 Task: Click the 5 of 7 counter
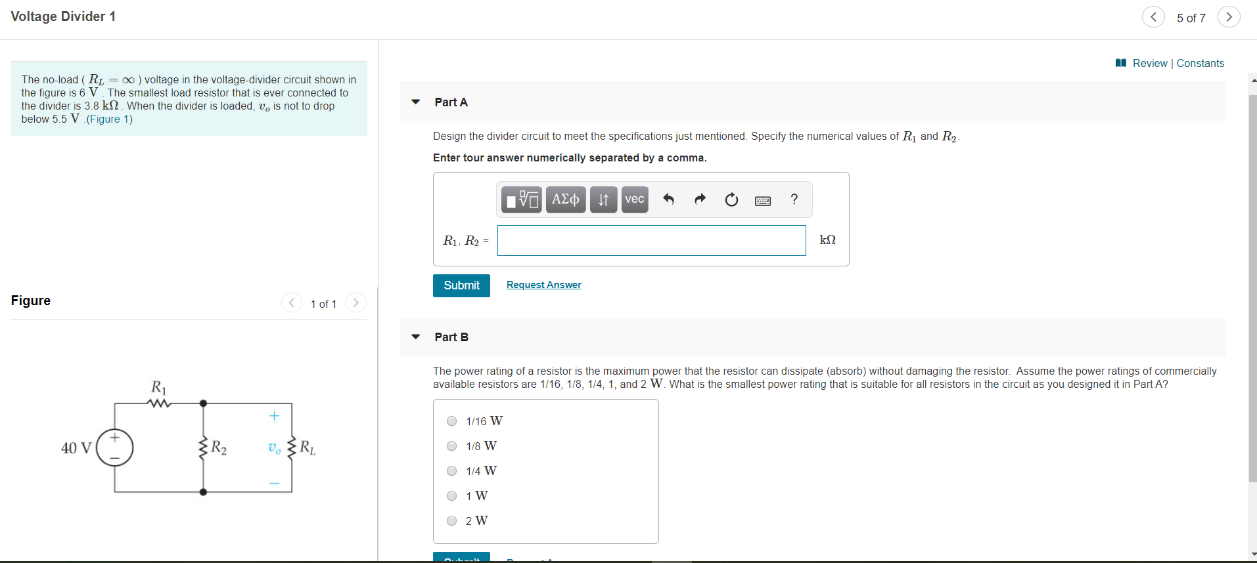point(1191,18)
